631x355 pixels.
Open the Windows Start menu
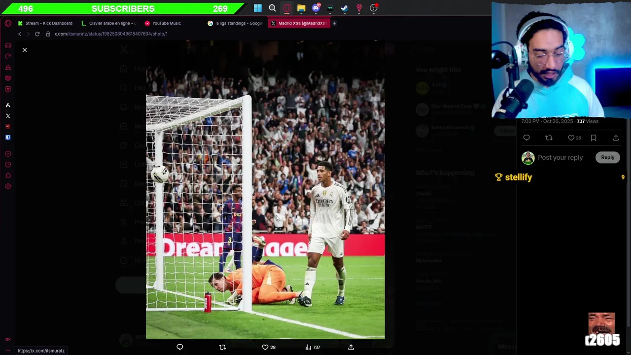click(258, 8)
